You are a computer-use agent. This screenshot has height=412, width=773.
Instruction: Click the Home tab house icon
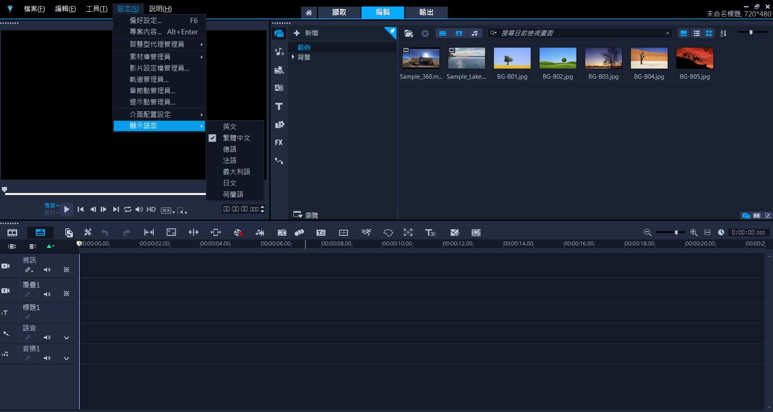coord(308,13)
